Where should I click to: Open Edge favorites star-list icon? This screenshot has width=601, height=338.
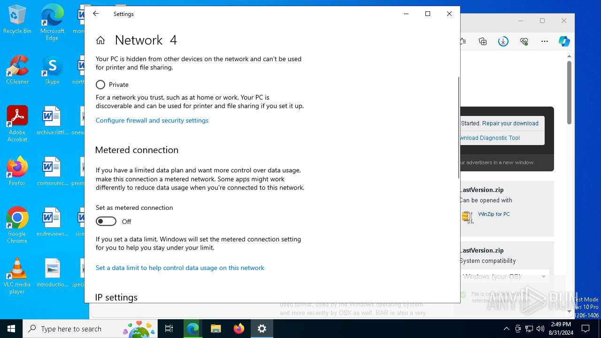463,41
